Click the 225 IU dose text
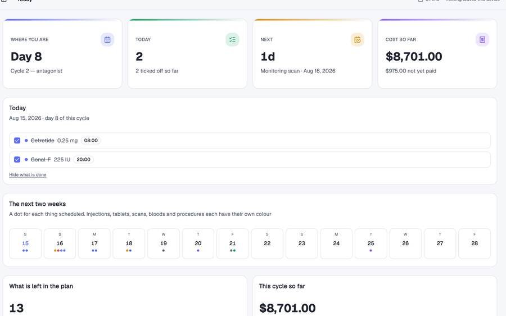The image size is (506, 316). 62,160
